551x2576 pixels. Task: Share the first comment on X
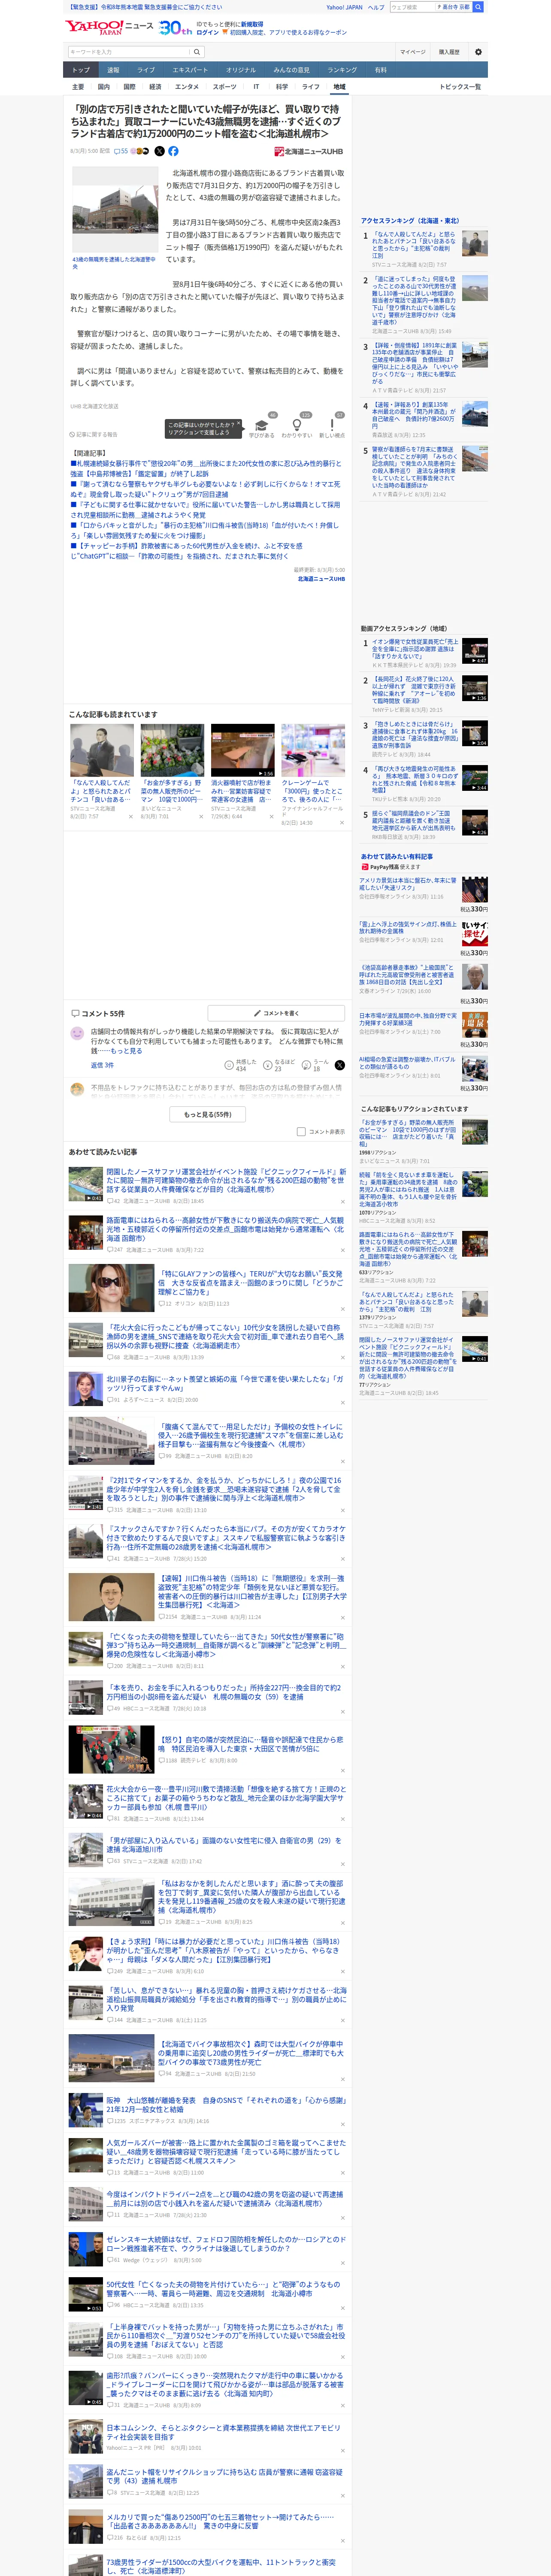click(x=340, y=1065)
